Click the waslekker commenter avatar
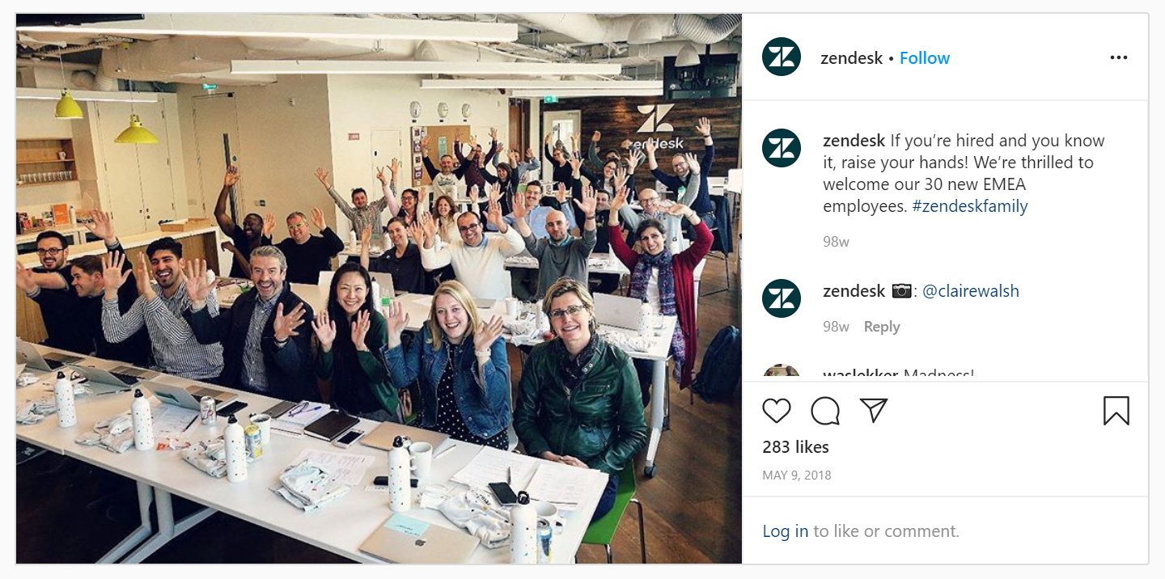Viewport: 1165px width, 579px height. pos(782,374)
